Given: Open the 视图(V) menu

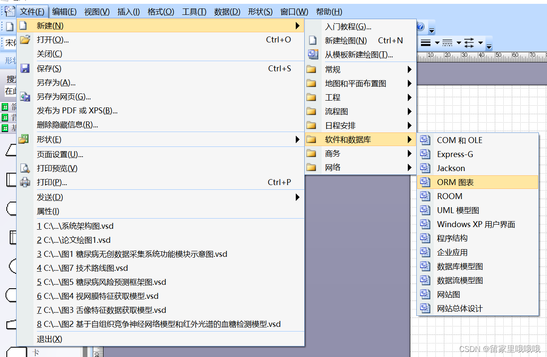Looking at the screenshot, I should tap(97, 12).
